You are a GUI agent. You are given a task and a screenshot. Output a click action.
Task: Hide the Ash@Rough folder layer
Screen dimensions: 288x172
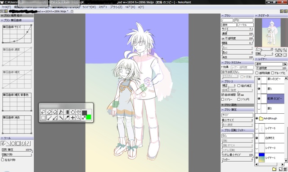[257, 118]
